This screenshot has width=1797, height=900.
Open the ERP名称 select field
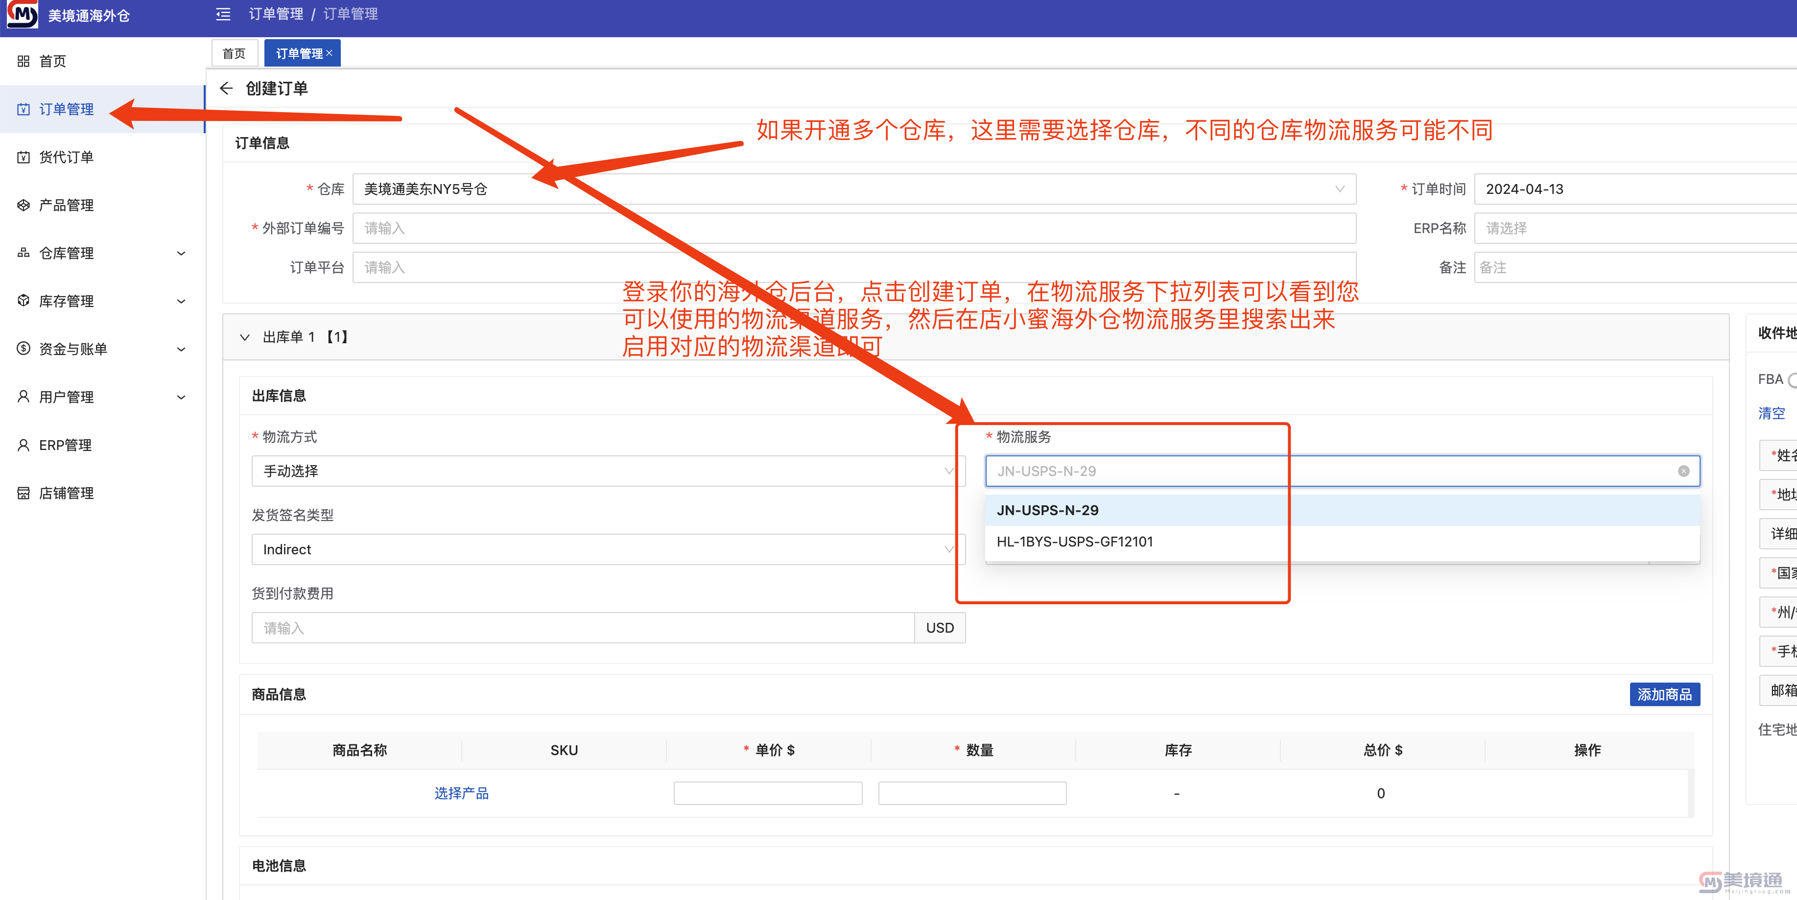1635,228
